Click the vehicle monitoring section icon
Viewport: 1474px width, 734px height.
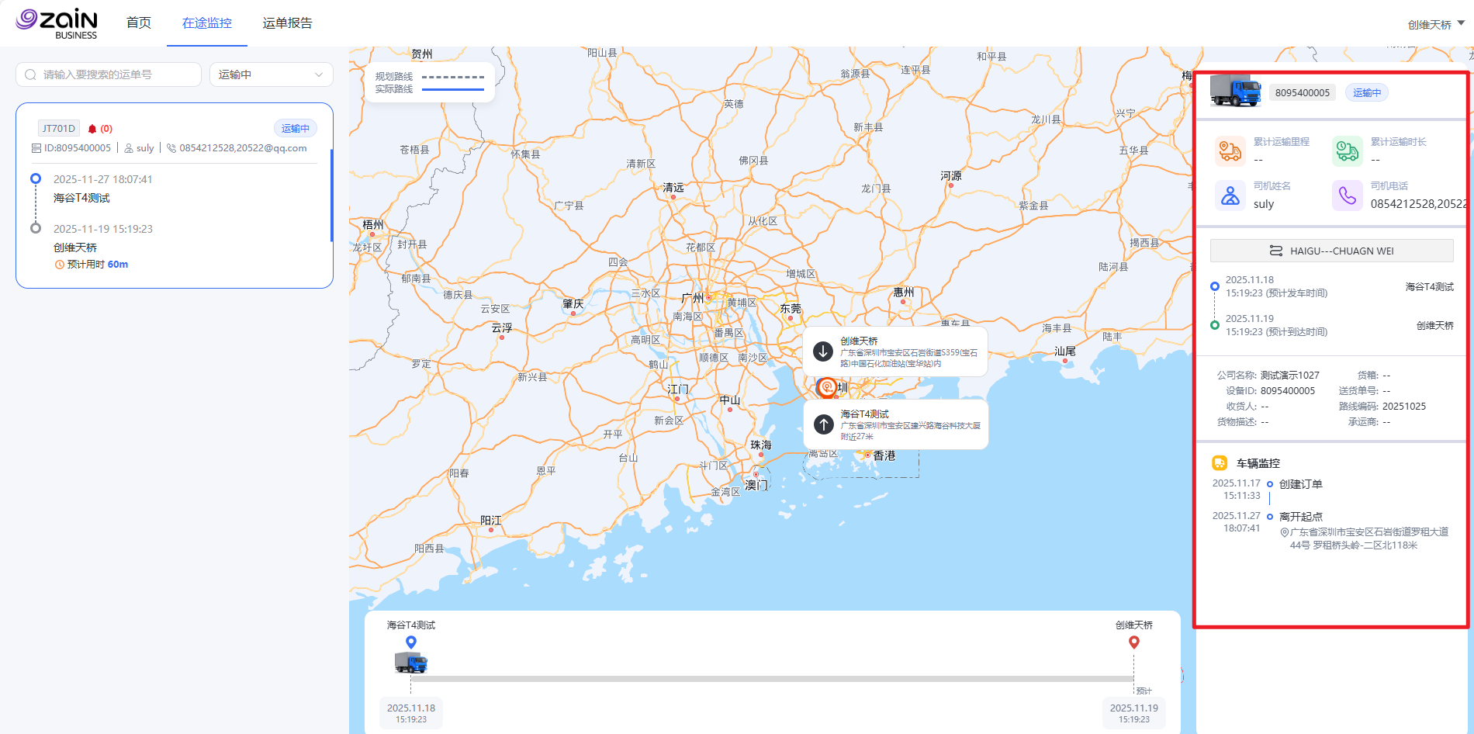point(1220,463)
